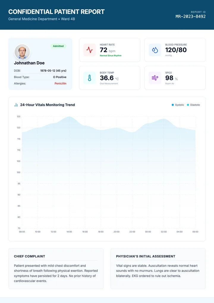This screenshot has height=303, width=214.
Task: Click the Allergies: field label
Action: click(x=20, y=83)
